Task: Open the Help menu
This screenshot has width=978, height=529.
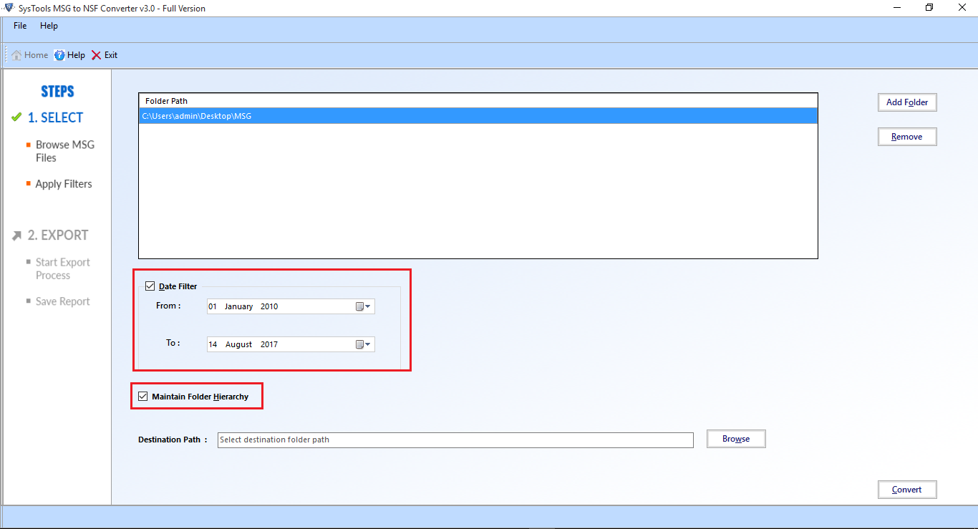Action: [x=49, y=26]
